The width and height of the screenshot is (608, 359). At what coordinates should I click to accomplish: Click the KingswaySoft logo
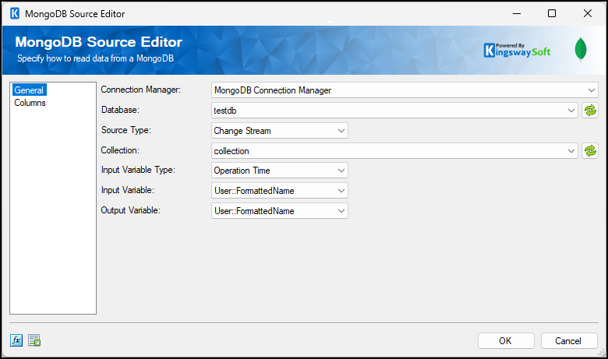pos(517,51)
